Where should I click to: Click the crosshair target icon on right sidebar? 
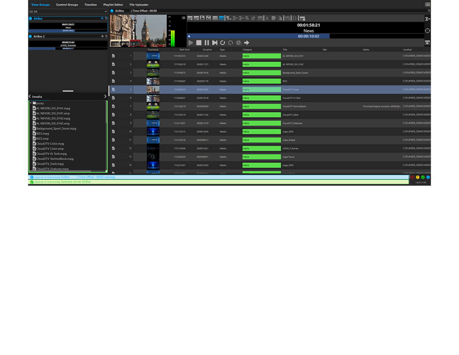(x=427, y=31)
